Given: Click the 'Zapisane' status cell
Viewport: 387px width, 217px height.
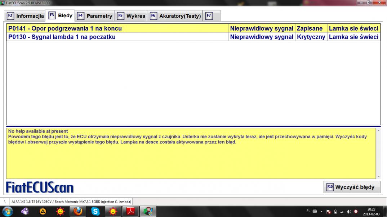Looking at the screenshot, I should tap(311, 28).
